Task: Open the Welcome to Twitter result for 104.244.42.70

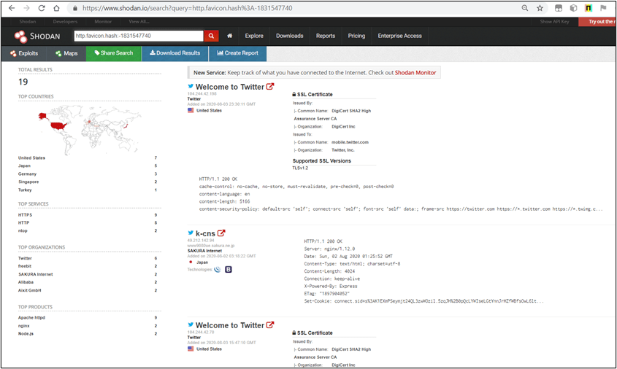Action: coord(230,325)
